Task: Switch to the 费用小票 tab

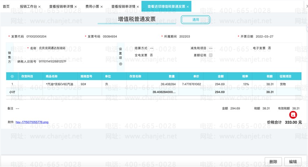Action: point(92,7)
